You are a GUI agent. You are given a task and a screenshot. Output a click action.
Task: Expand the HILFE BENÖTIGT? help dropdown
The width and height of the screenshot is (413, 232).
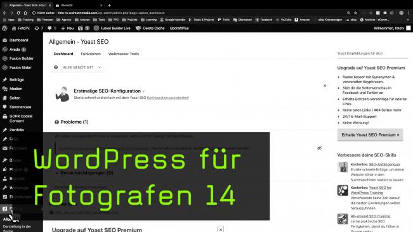click(78, 67)
